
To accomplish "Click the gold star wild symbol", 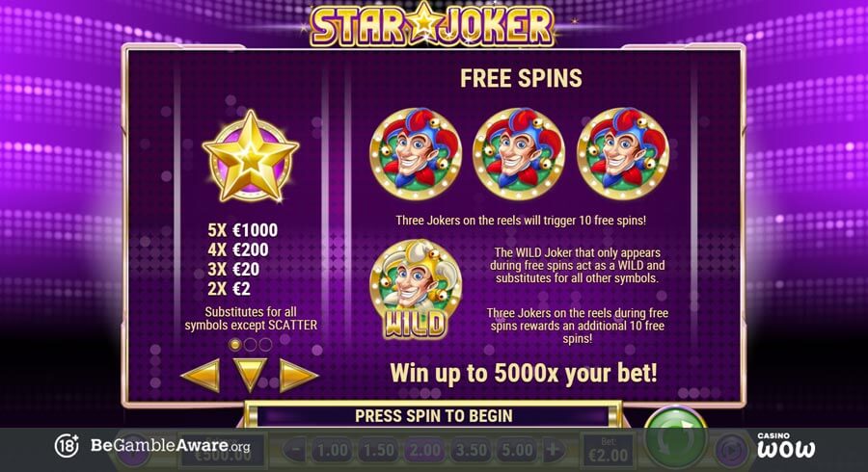I will tap(251, 156).
